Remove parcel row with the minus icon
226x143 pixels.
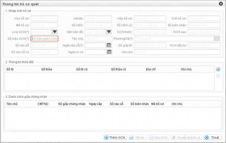(x=218, y=75)
